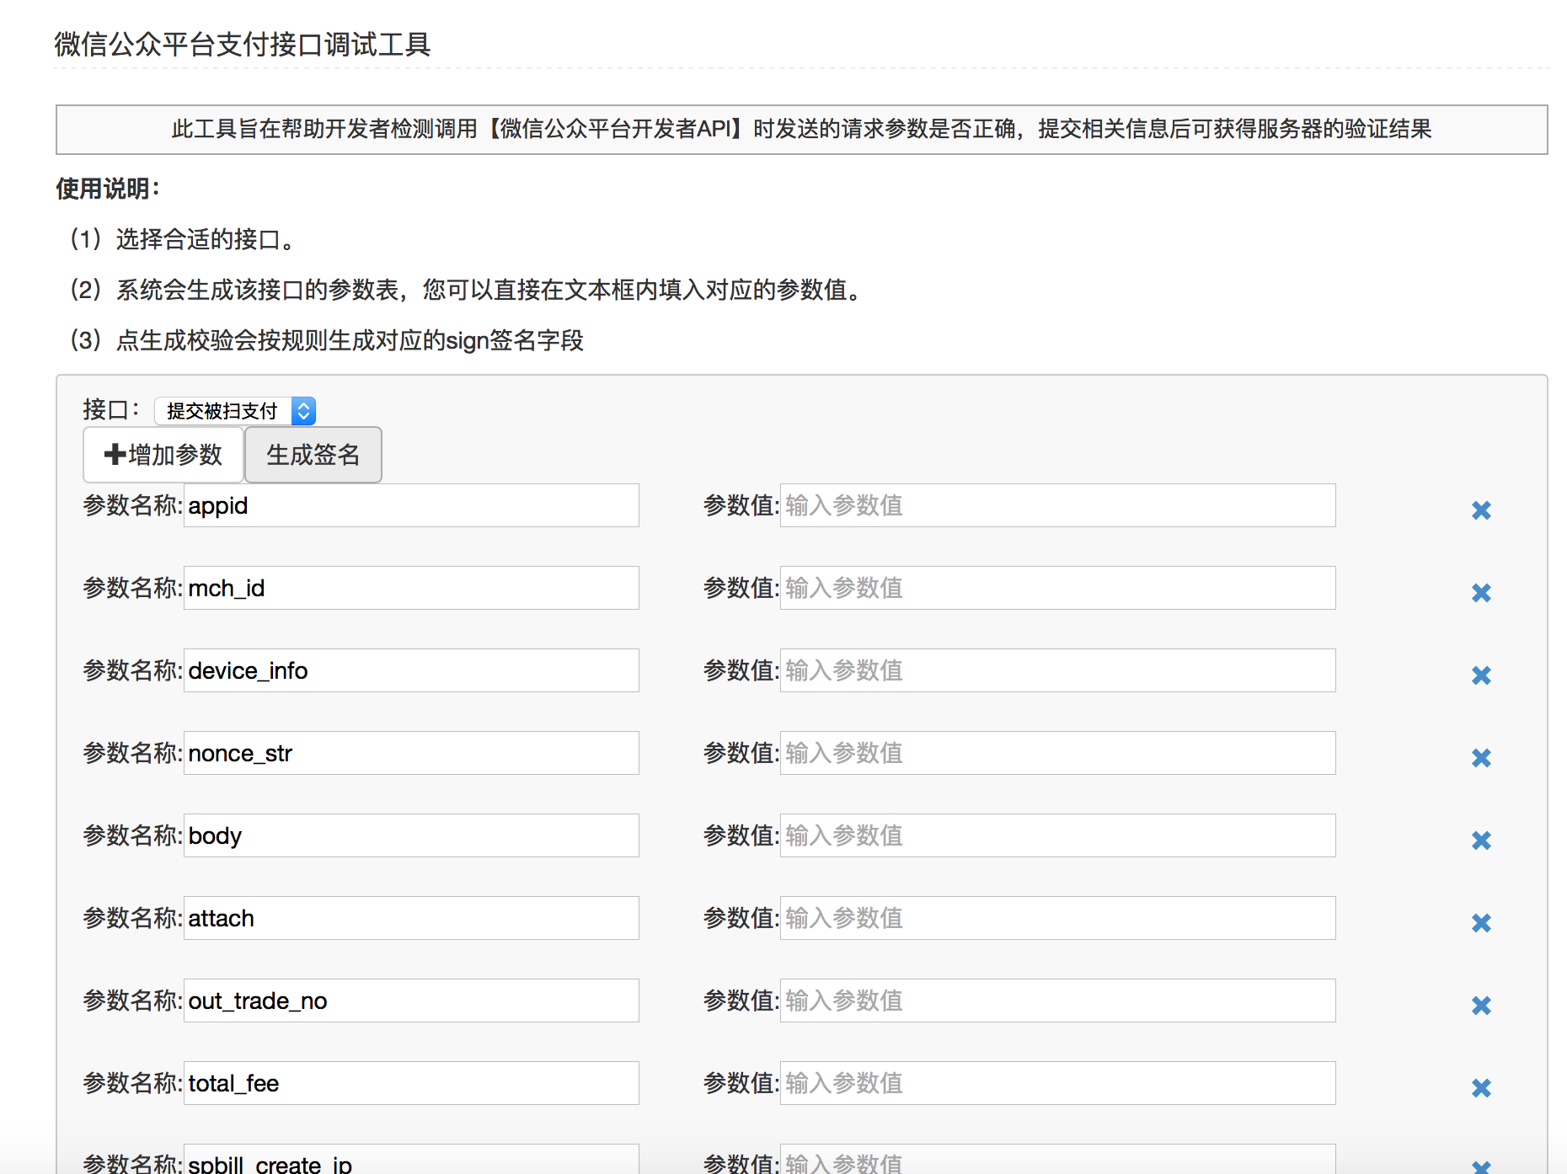Click the 使用说明 heading
Viewport: 1567px width, 1174px height.
(x=108, y=189)
